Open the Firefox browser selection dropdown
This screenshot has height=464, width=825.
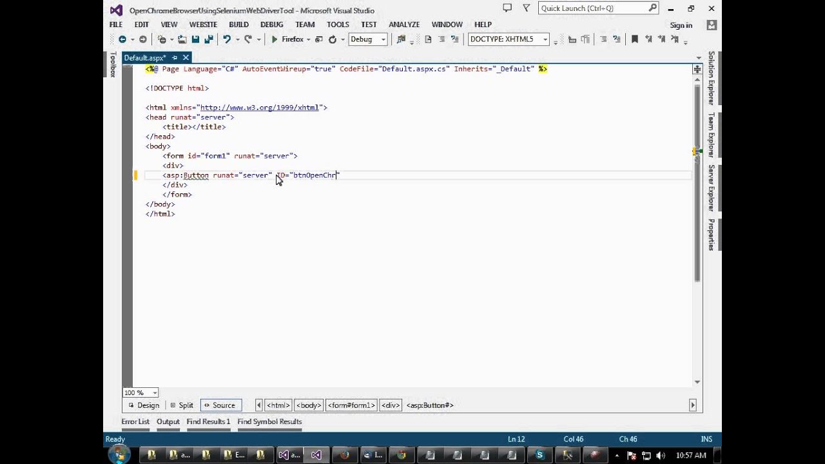pyautogui.click(x=308, y=39)
